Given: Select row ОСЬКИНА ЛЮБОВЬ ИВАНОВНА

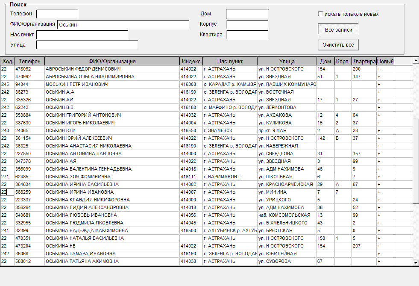Looking at the screenshot, I should click(206, 215).
